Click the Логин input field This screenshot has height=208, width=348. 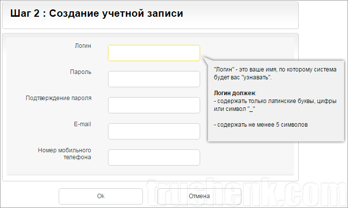154,53
